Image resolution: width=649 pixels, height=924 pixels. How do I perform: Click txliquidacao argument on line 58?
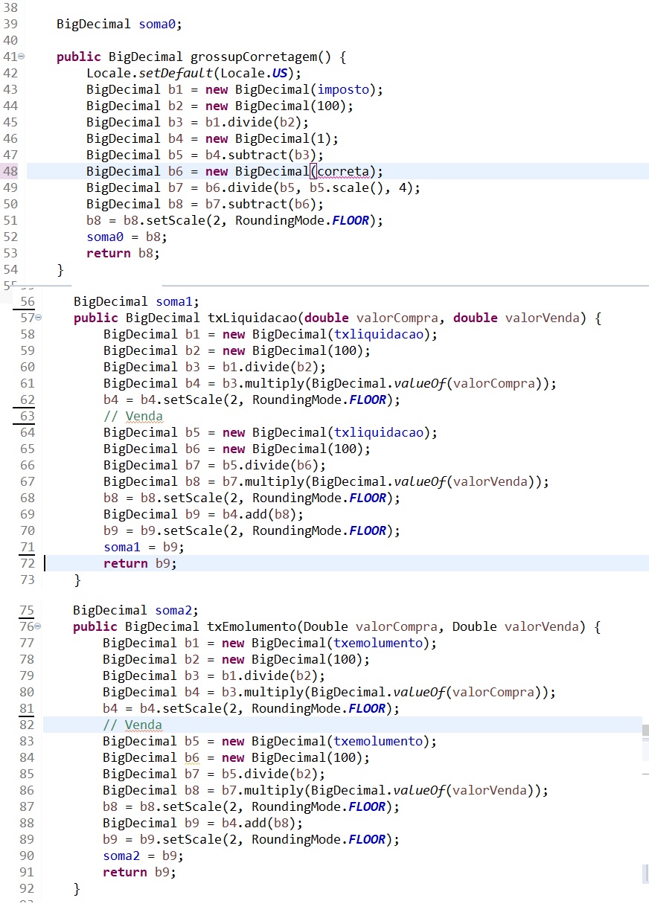coord(379,334)
